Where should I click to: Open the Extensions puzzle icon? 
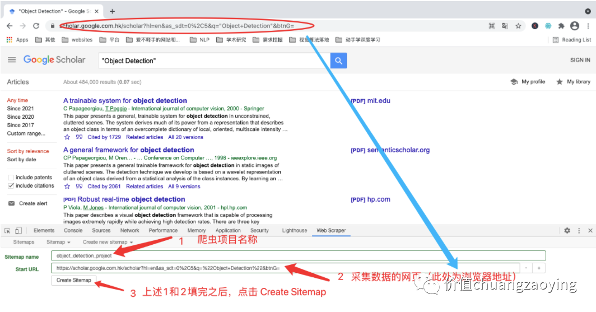pyautogui.click(x=561, y=26)
